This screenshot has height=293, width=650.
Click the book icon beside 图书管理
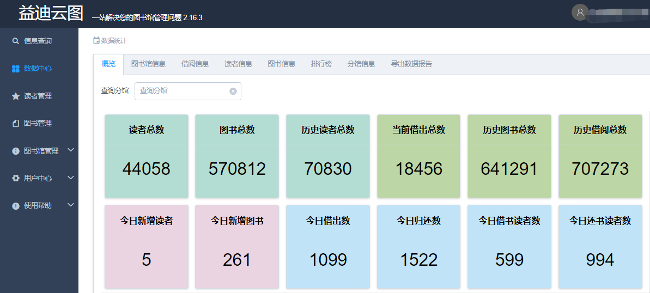16,124
